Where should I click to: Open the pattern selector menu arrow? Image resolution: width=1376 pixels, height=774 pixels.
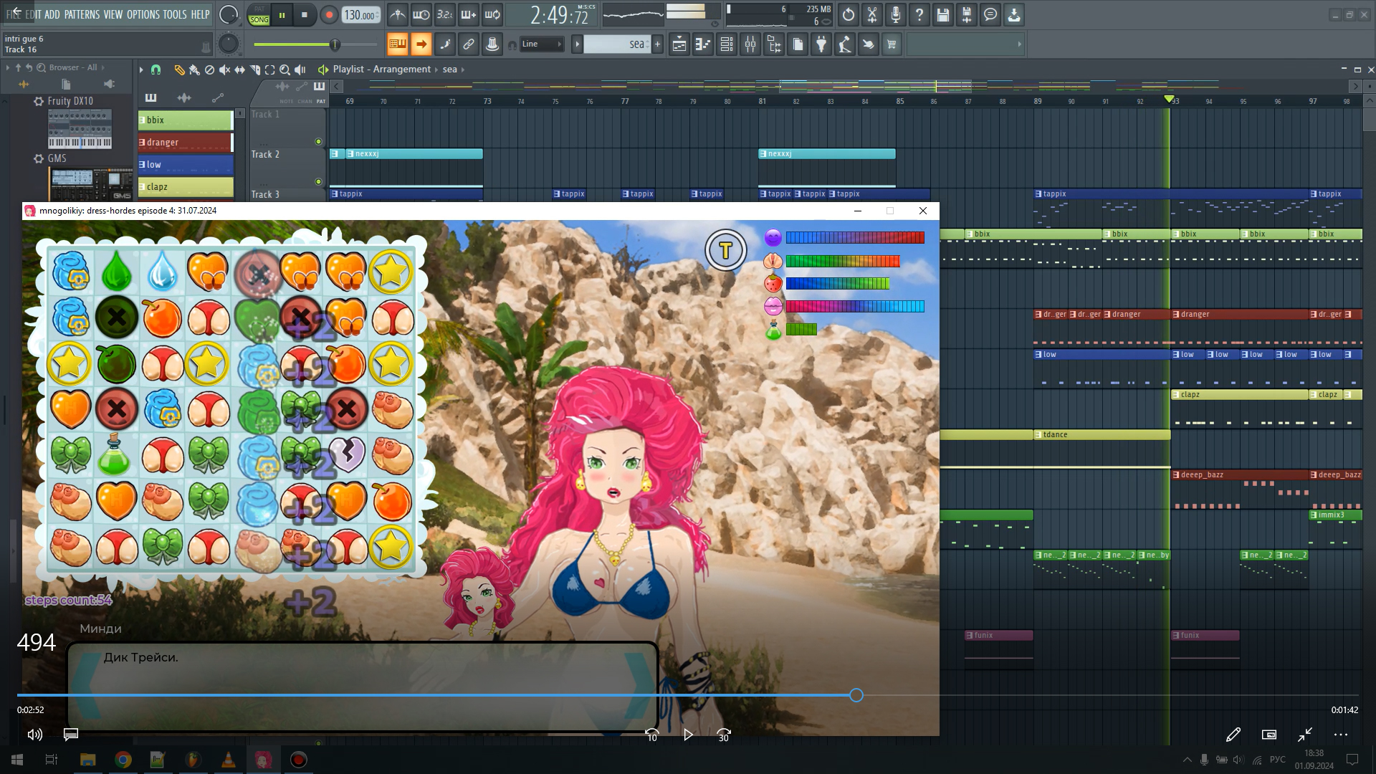[577, 44]
